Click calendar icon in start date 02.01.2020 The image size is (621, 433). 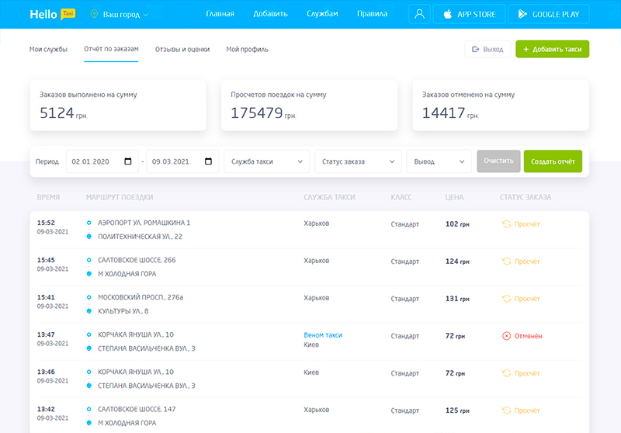127,161
